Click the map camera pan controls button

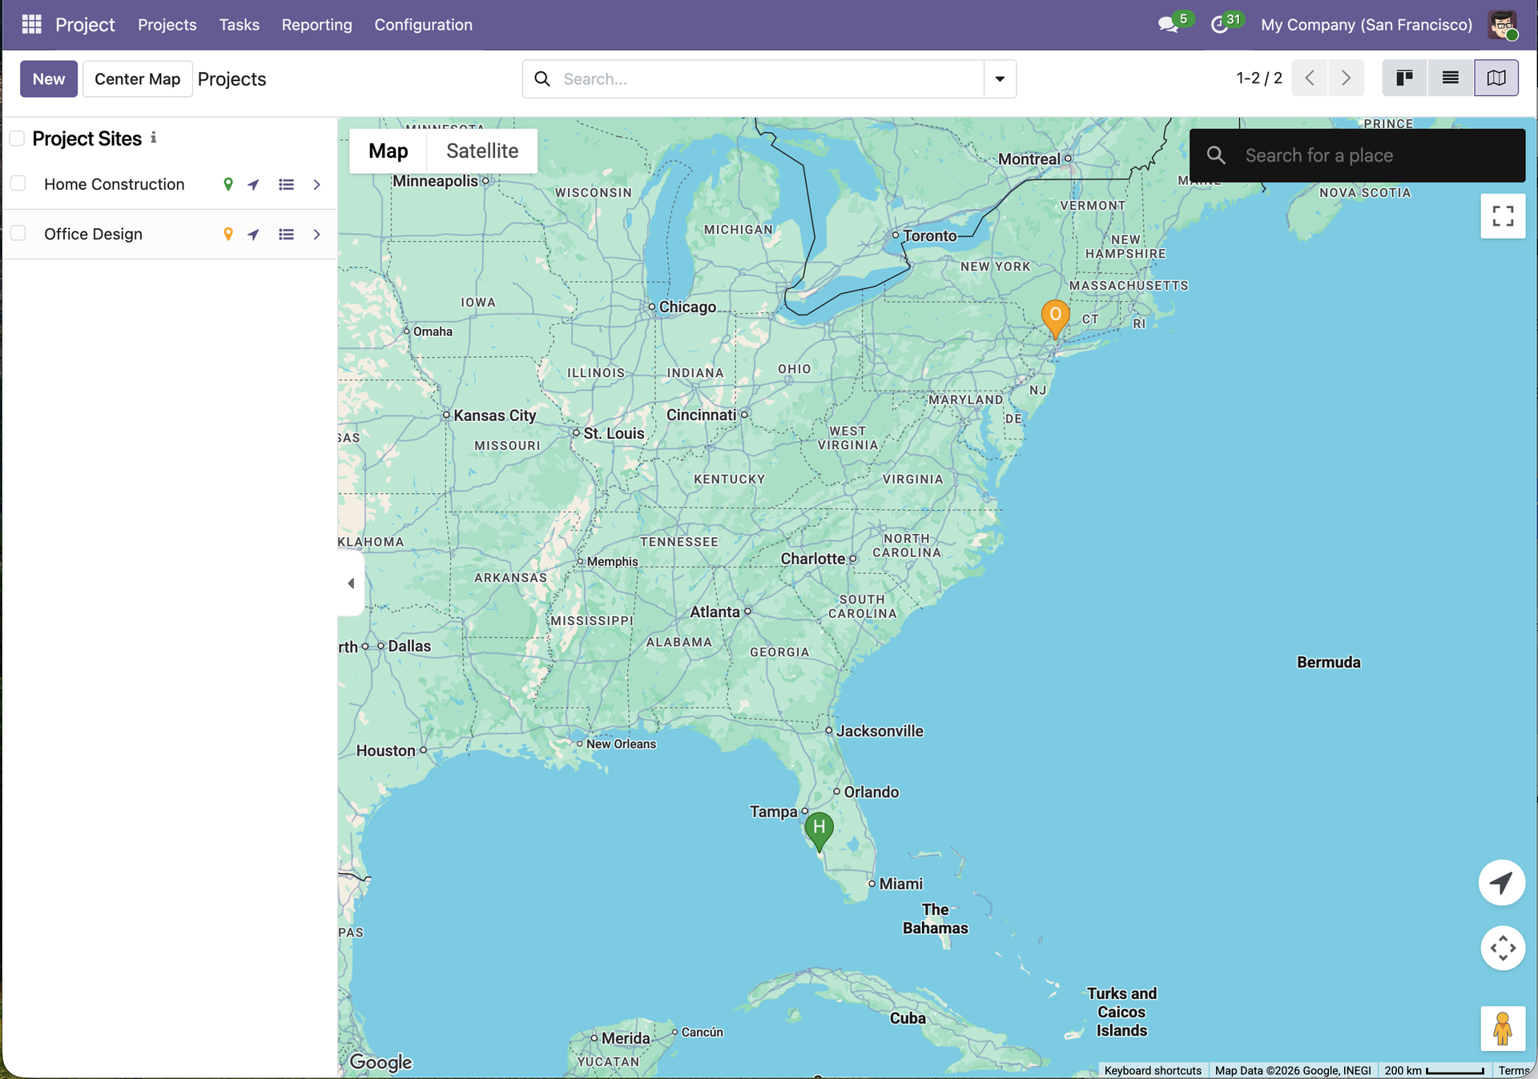[x=1503, y=948]
